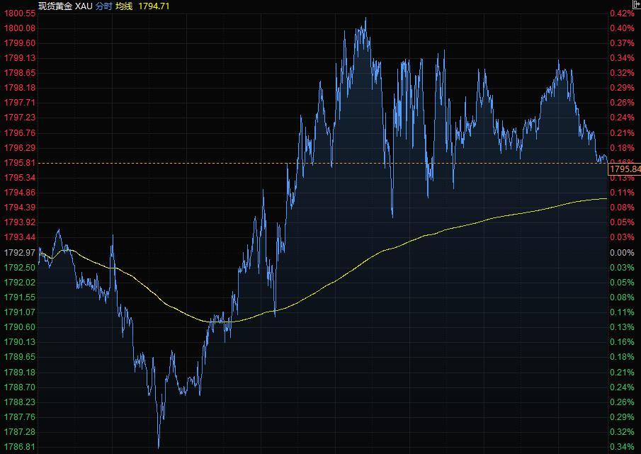The height and width of the screenshot is (454, 641).
Task: Click the green 1790.60 price axis label
Action: pyautogui.click(x=19, y=327)
